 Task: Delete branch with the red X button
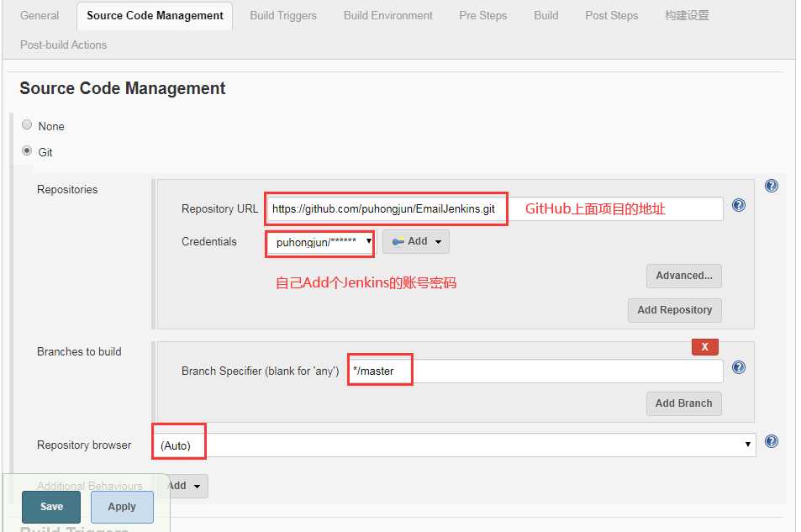tap(704, 347)
